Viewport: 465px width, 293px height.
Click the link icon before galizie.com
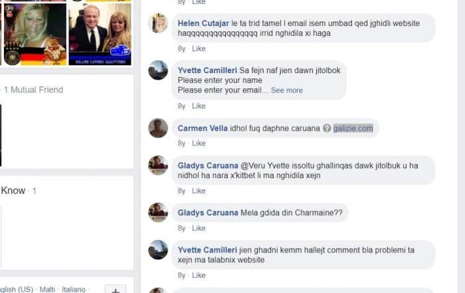click(x=327, y=128)
